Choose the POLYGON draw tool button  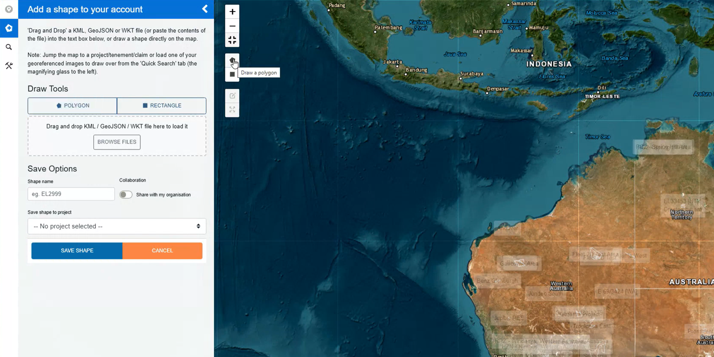click(72, 106)
